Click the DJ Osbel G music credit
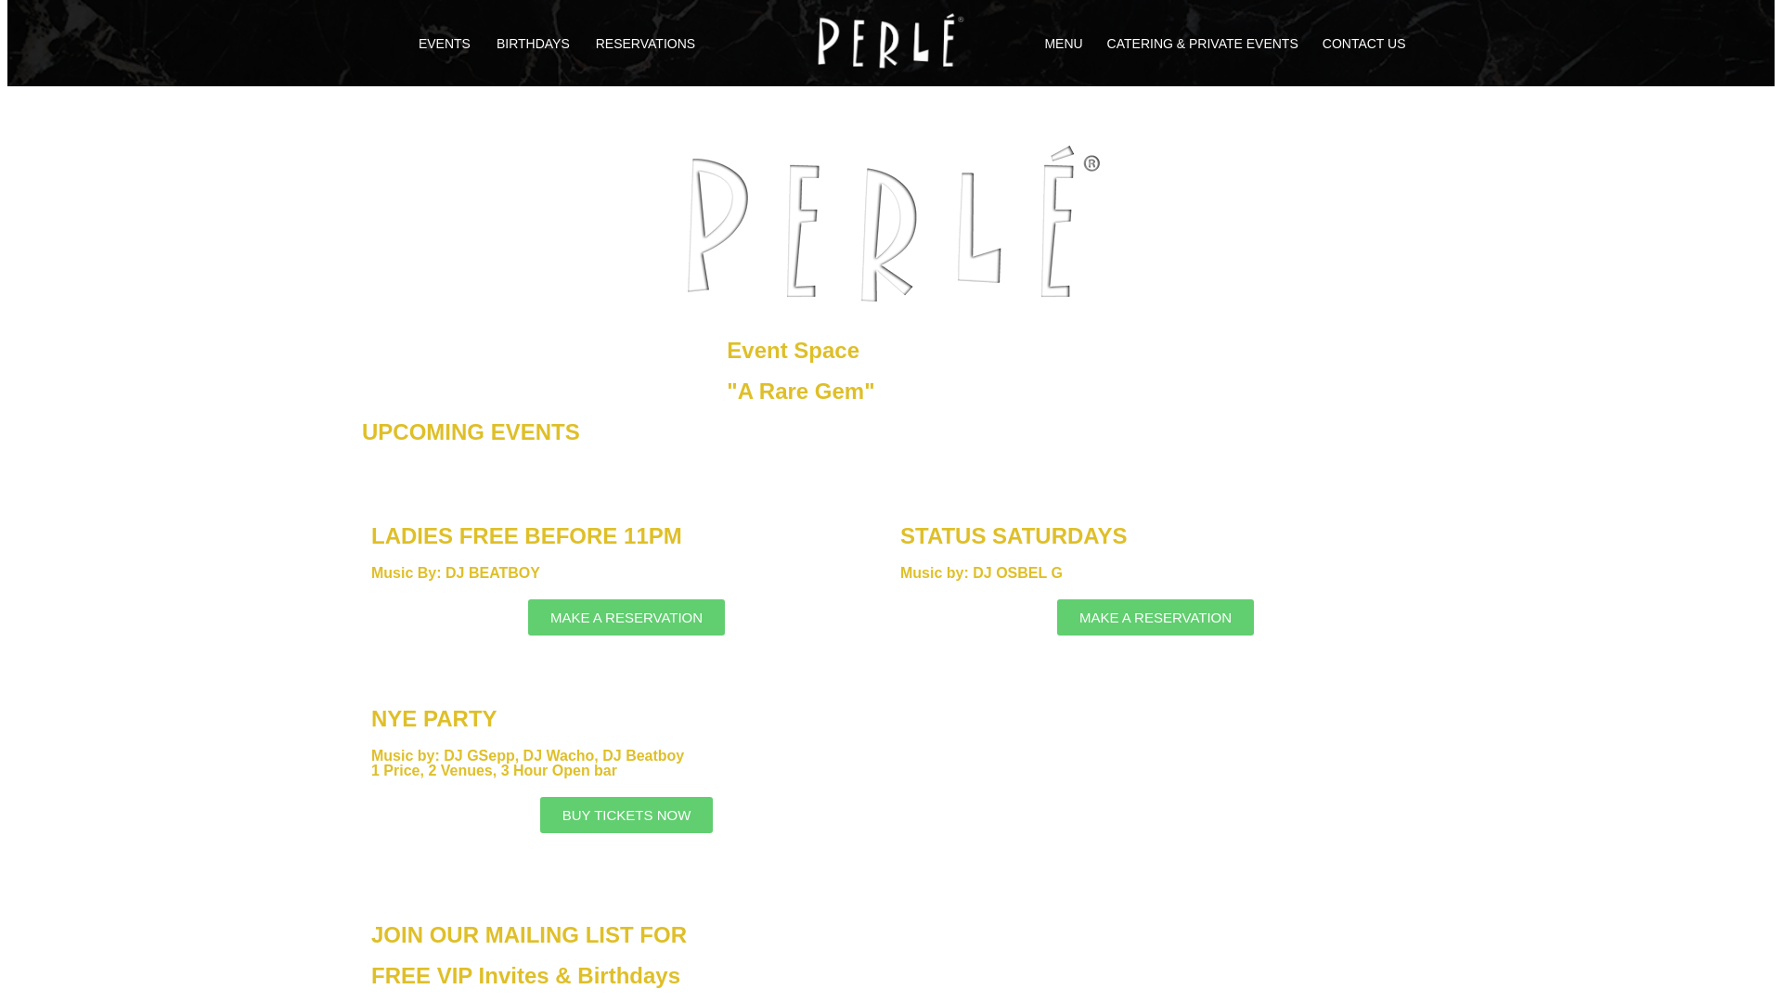The image size is (1782, 1002). (981, 573)
